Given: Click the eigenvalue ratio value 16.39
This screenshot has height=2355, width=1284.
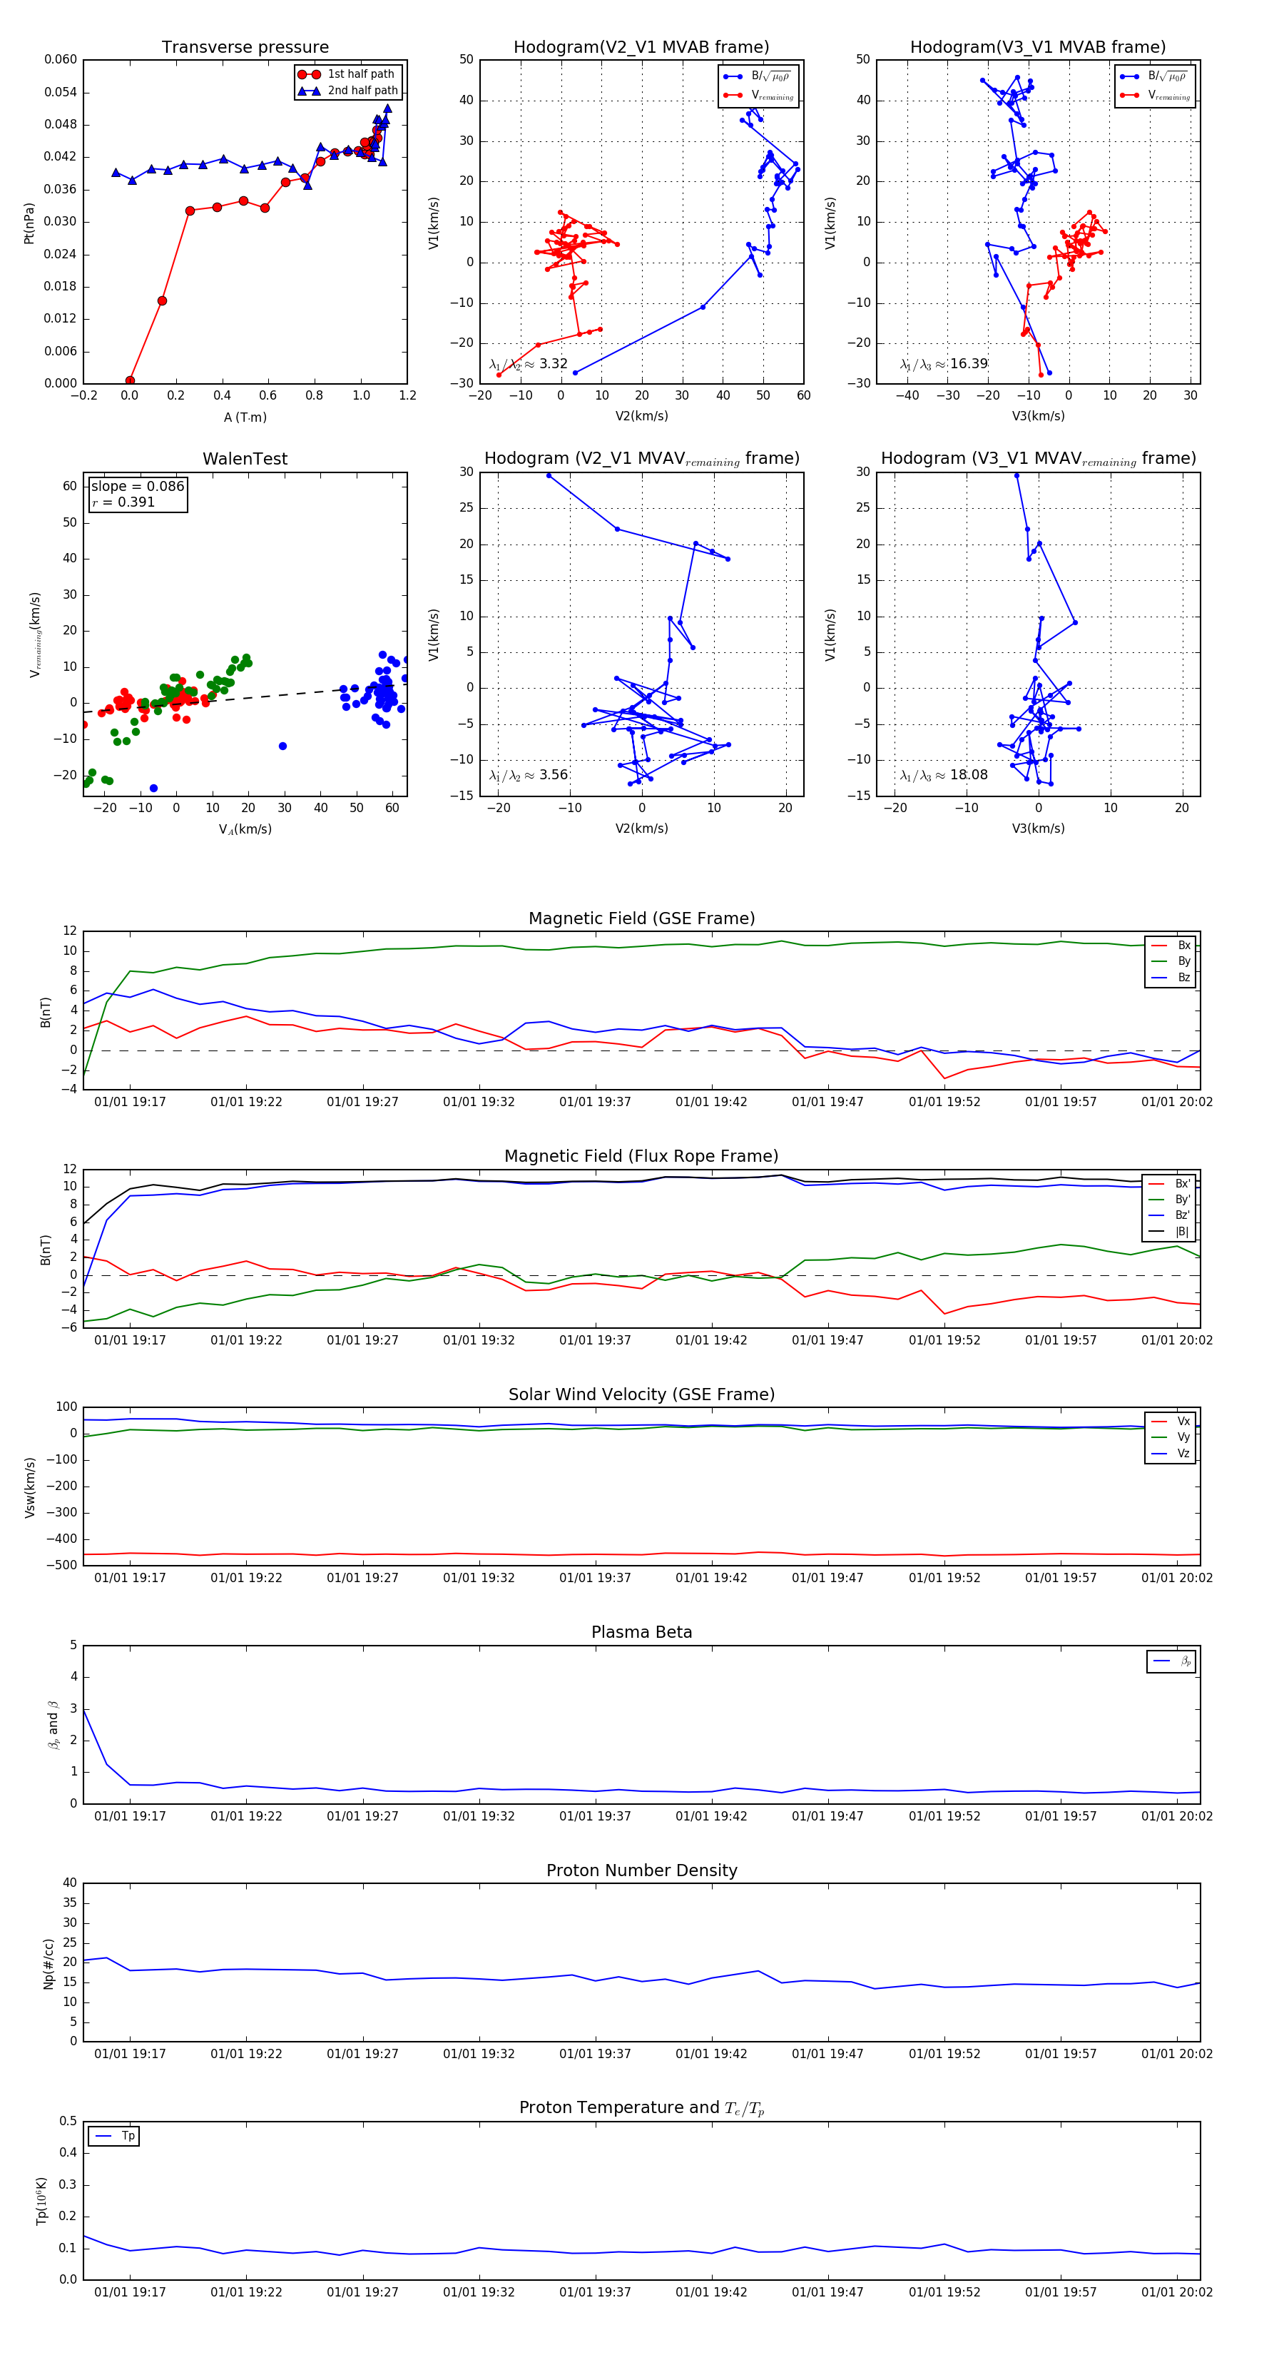Looking at the screenshot, I should pyautogui.click(x=969, y=364).
